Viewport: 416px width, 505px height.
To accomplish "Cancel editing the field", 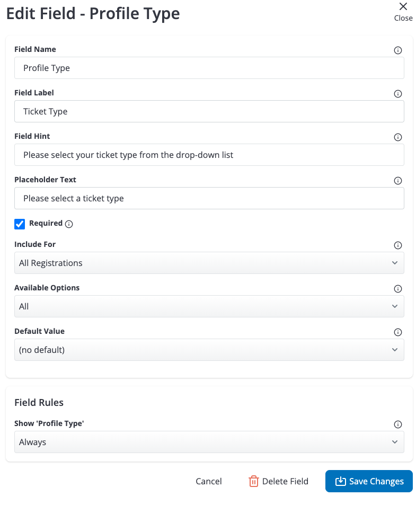I will pos(209,481).
